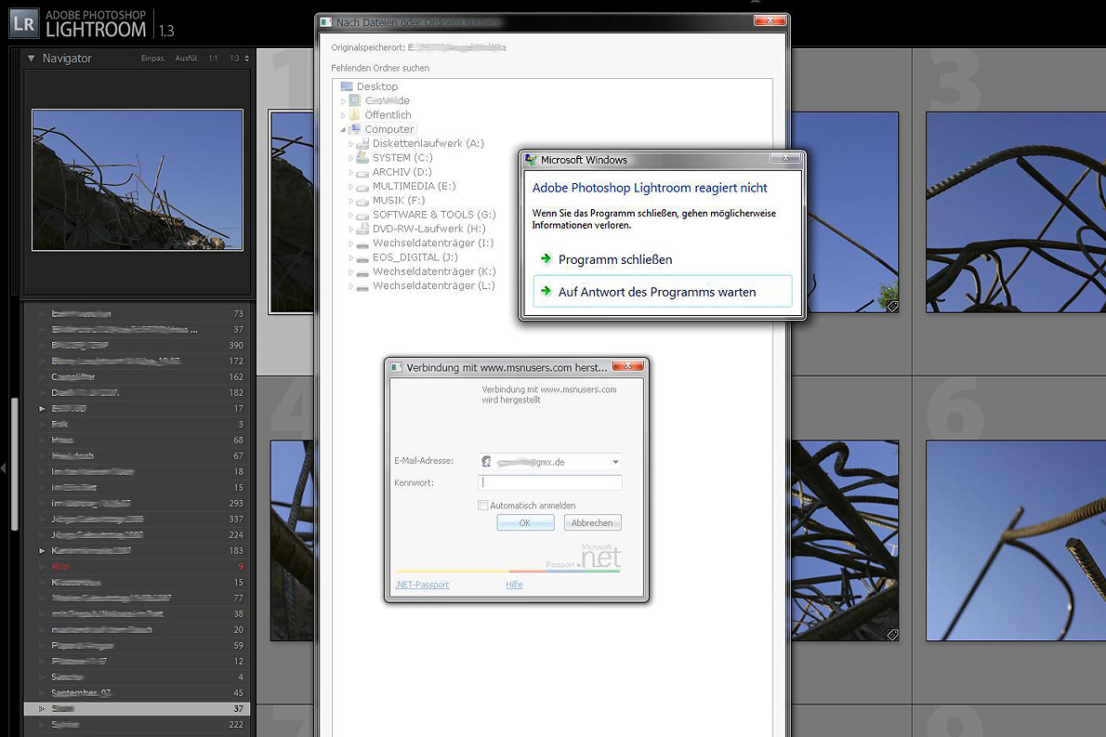Open the Öffentlich folder
Viewport: 1106px width, 737px height.
coord(388,114)
